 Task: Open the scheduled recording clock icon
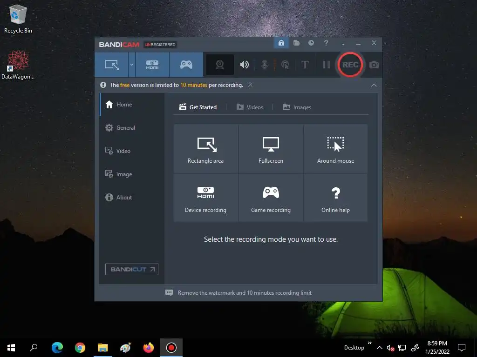tap(311, 43)
